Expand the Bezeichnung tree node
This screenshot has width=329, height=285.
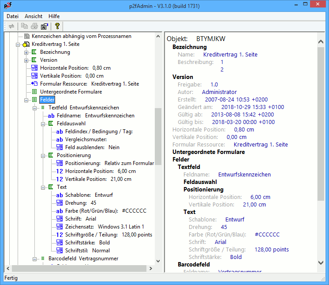[x=26, y=52]
